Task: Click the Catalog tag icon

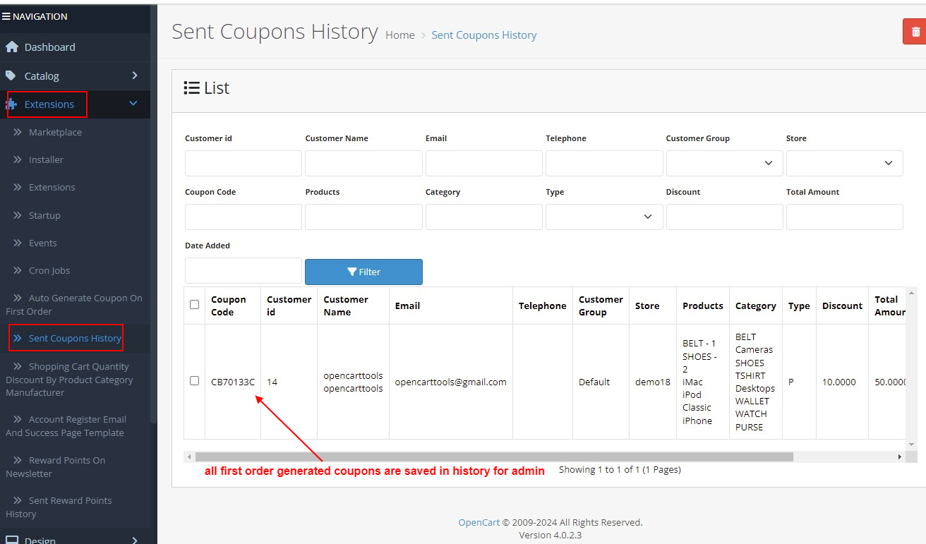Action: pyautogui.click(x=11, y=75)
